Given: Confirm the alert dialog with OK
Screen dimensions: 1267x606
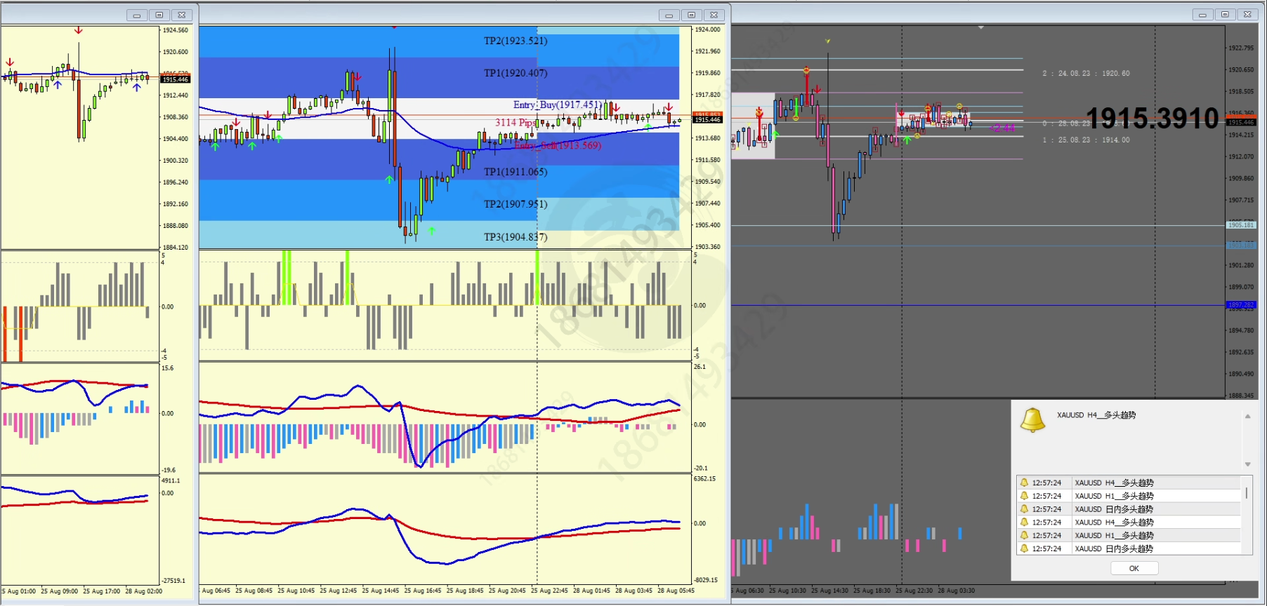Looking at the screenshot, I should (1134, 568).
